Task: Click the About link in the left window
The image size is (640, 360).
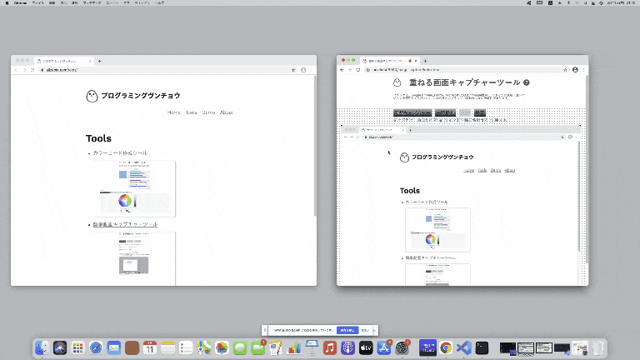Action: [x=227, y=112]
